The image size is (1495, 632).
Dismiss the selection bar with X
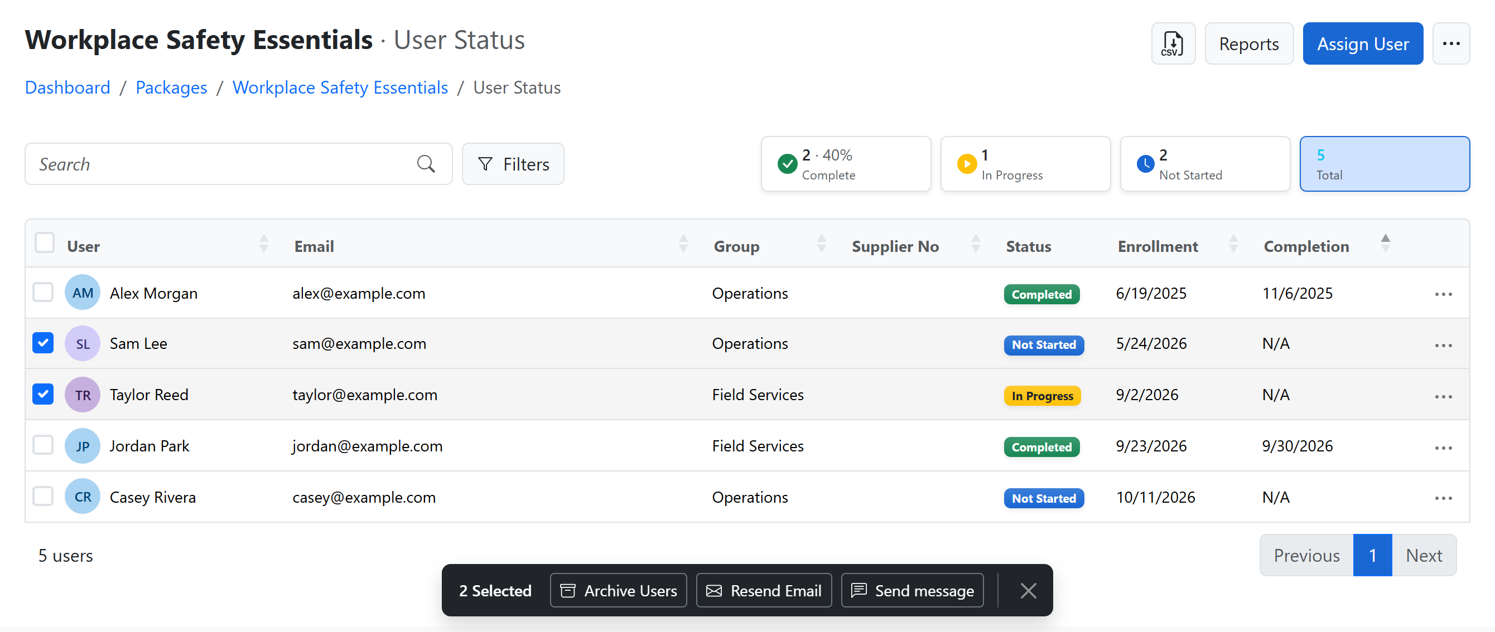[x=1029, y=591]
